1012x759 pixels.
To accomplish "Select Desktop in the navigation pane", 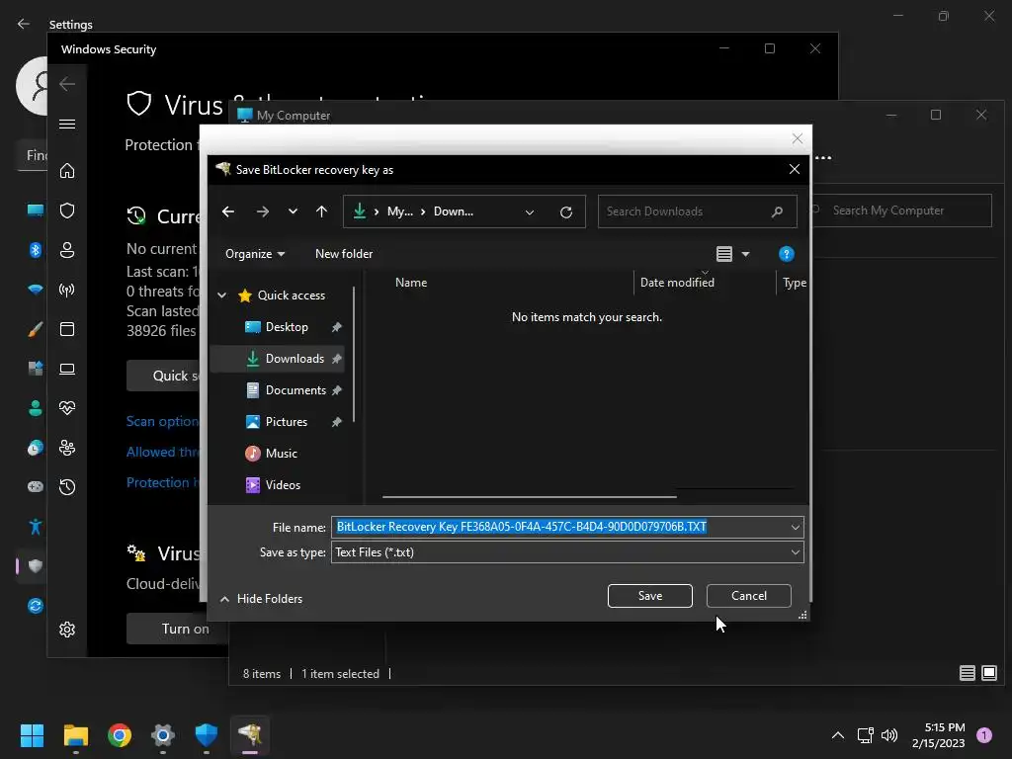I will pos(278,326).
